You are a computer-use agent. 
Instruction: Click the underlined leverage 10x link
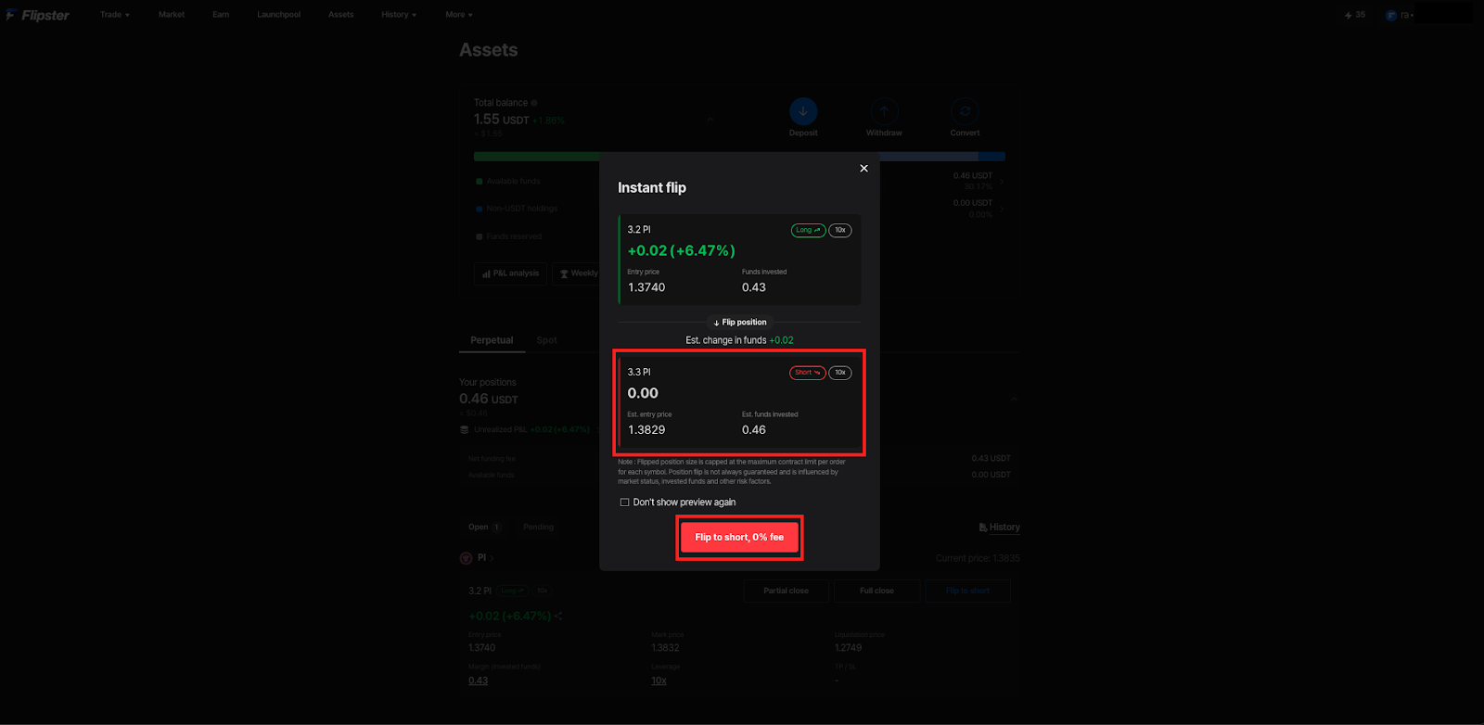tap(659, 680)
